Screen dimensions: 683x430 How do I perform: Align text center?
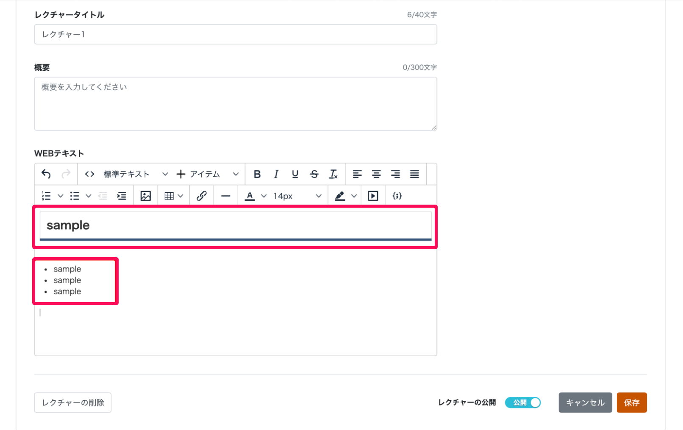376,174
